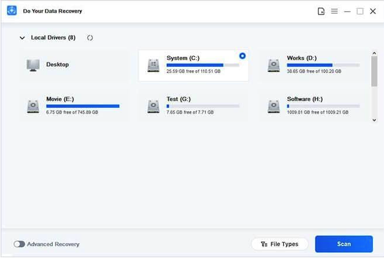Click the Works (D:) drive icon

(274, 65)
